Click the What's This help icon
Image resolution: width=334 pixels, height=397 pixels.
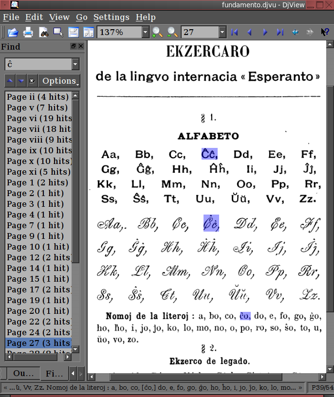click(x=325, y=33)
